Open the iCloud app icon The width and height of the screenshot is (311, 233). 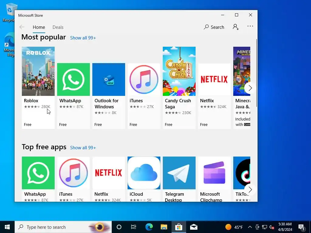tap(144, 173)
